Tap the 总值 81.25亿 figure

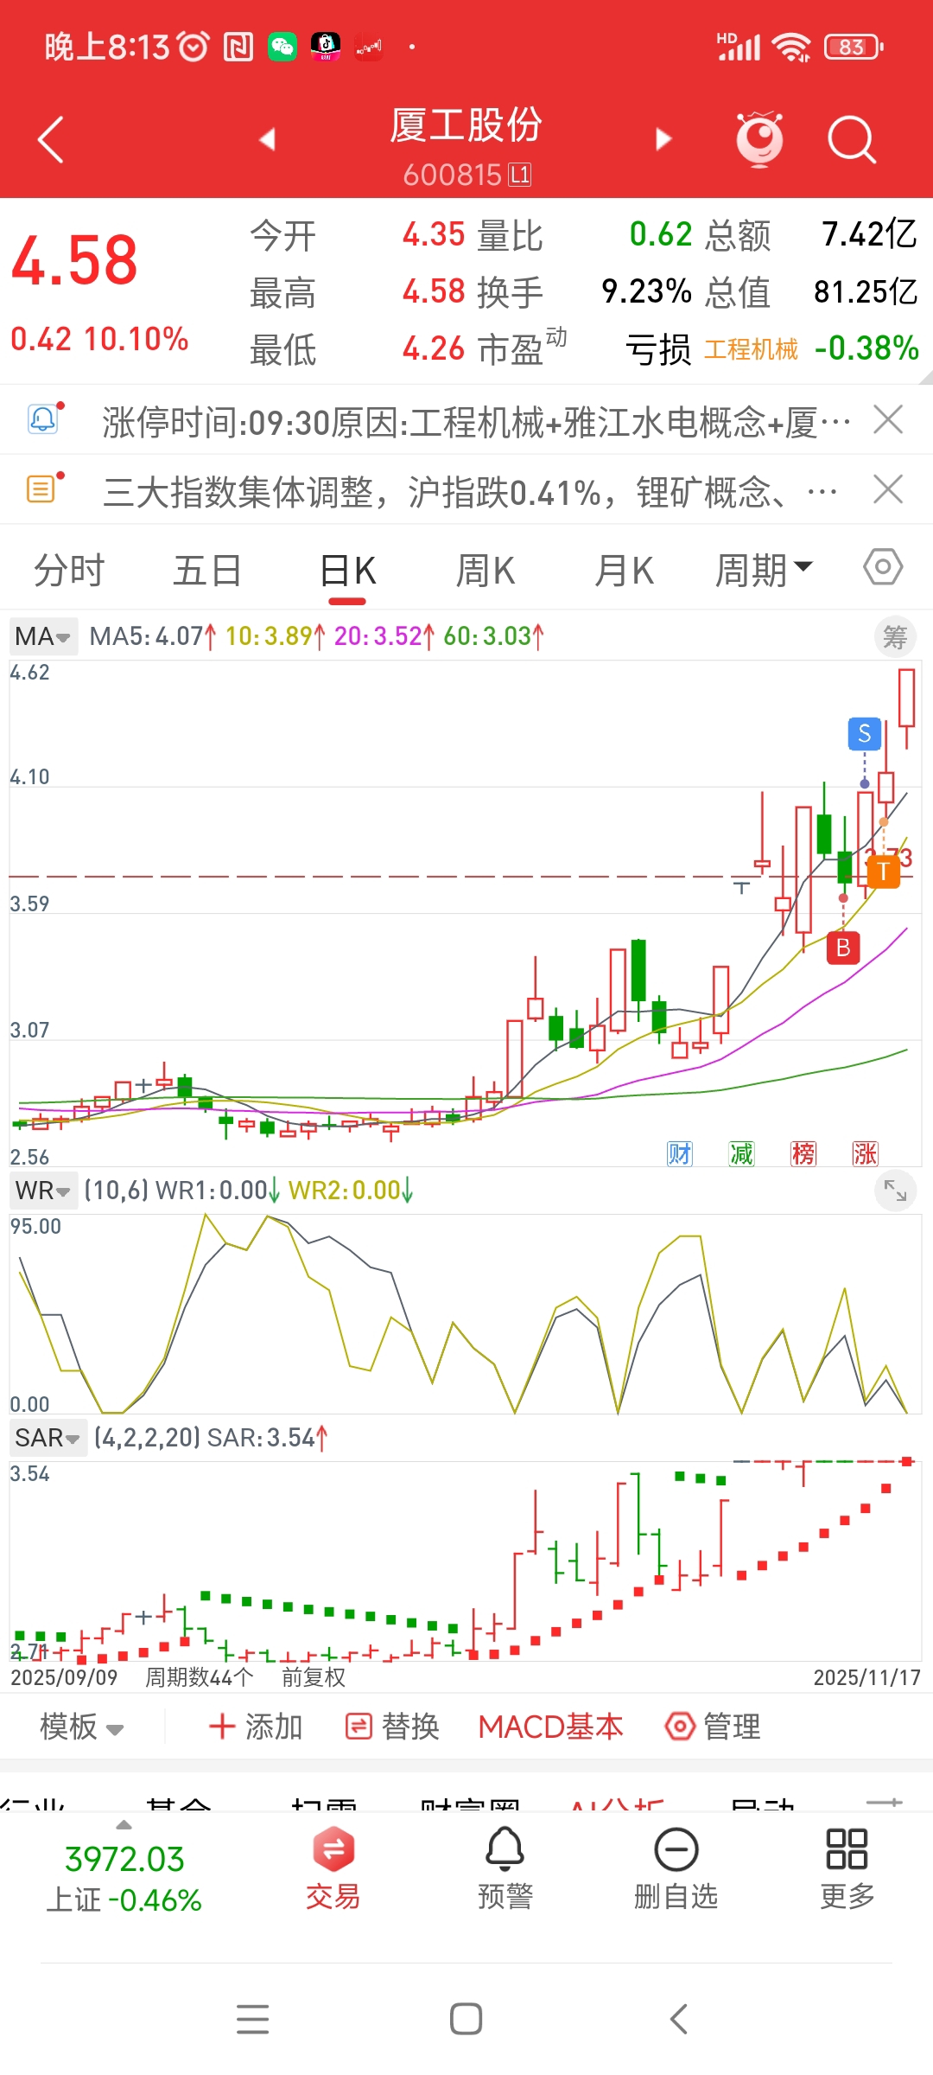coord(811,292)
